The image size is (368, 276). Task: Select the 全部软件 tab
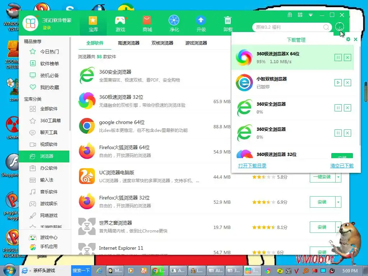(x=95, y=43)
